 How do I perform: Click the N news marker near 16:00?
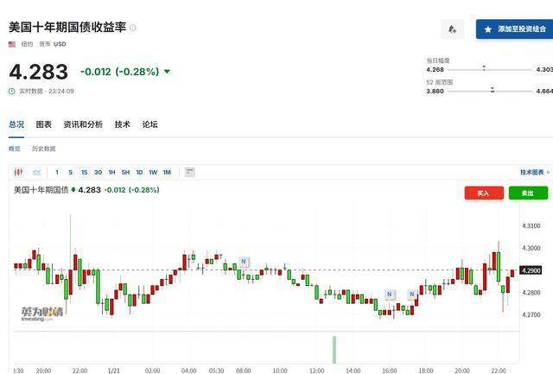point(390,294)
